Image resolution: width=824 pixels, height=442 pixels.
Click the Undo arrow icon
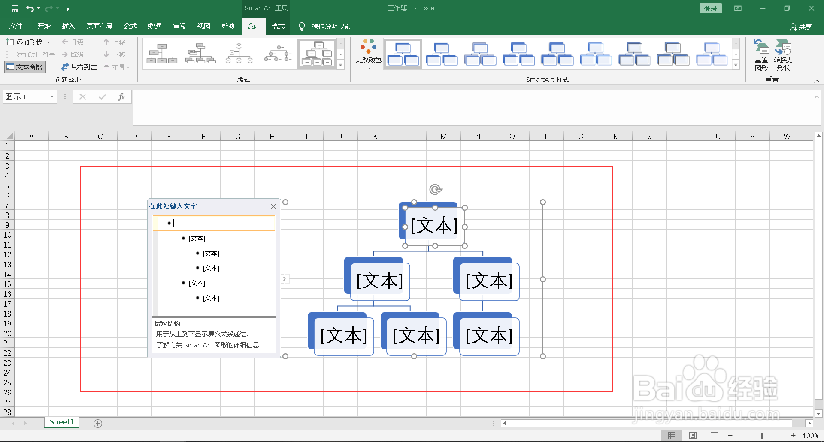[30, 9]
